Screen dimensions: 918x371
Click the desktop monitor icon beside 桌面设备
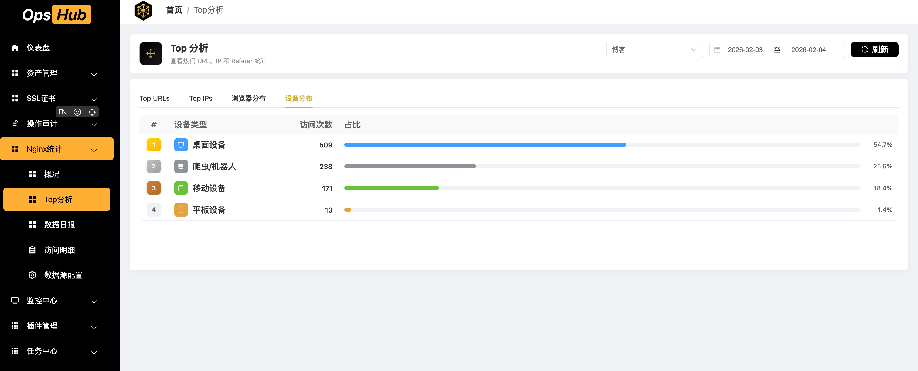click(181, 144)
